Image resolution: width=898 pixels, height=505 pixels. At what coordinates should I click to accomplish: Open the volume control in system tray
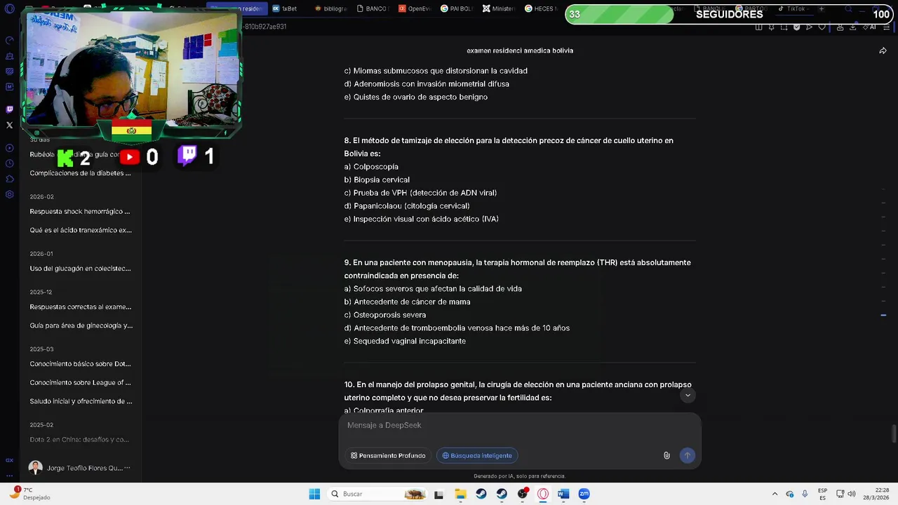852,494
